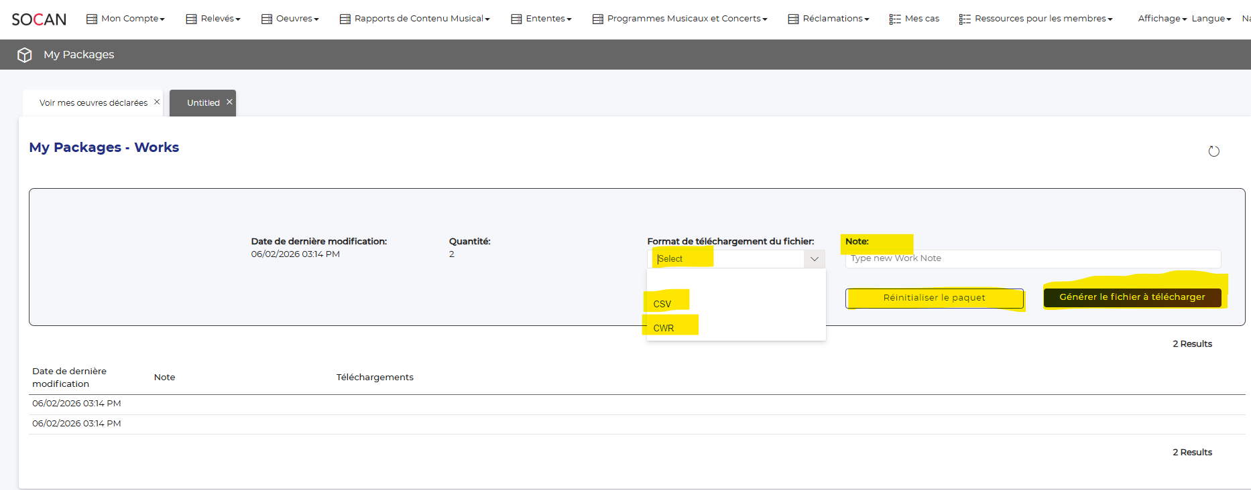
Task: Click the SOCAN logo
Action: tap(39, 19)
